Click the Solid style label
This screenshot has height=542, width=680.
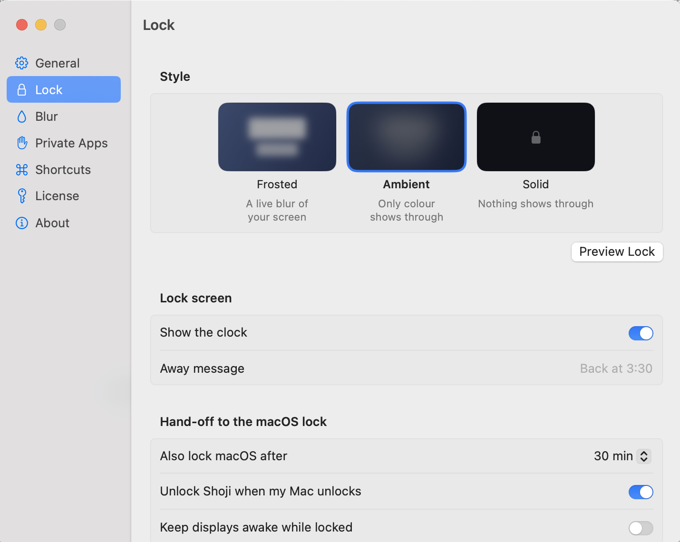coord(536,184)
